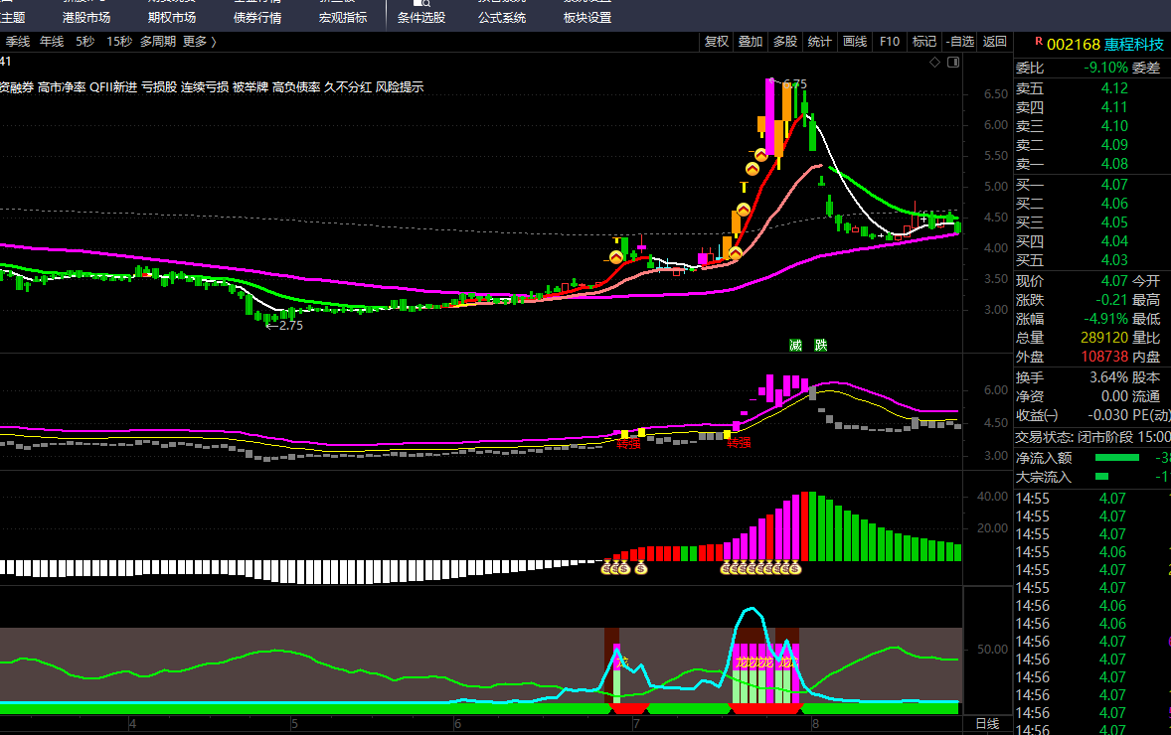The width and height of the screenshot is (1171, 735).
Task: Open the 公式系统 menu
Action: click(502, 18)
